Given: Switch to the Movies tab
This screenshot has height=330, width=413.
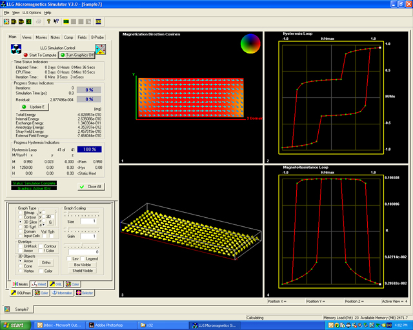Looking at the screenshot, I should point(41,37).
